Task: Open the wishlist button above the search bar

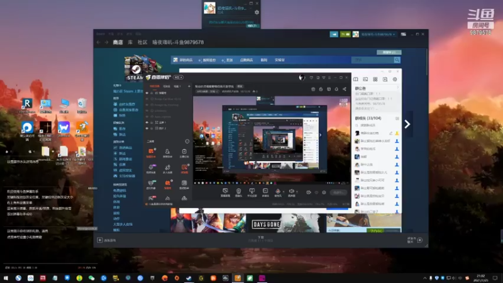Action: click(x=389, y=52)
